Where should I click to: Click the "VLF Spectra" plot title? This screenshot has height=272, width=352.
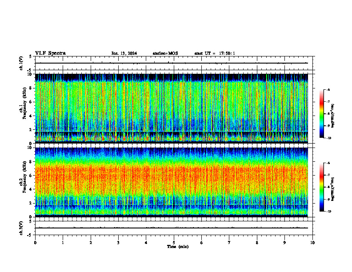[x=51, y=53]
